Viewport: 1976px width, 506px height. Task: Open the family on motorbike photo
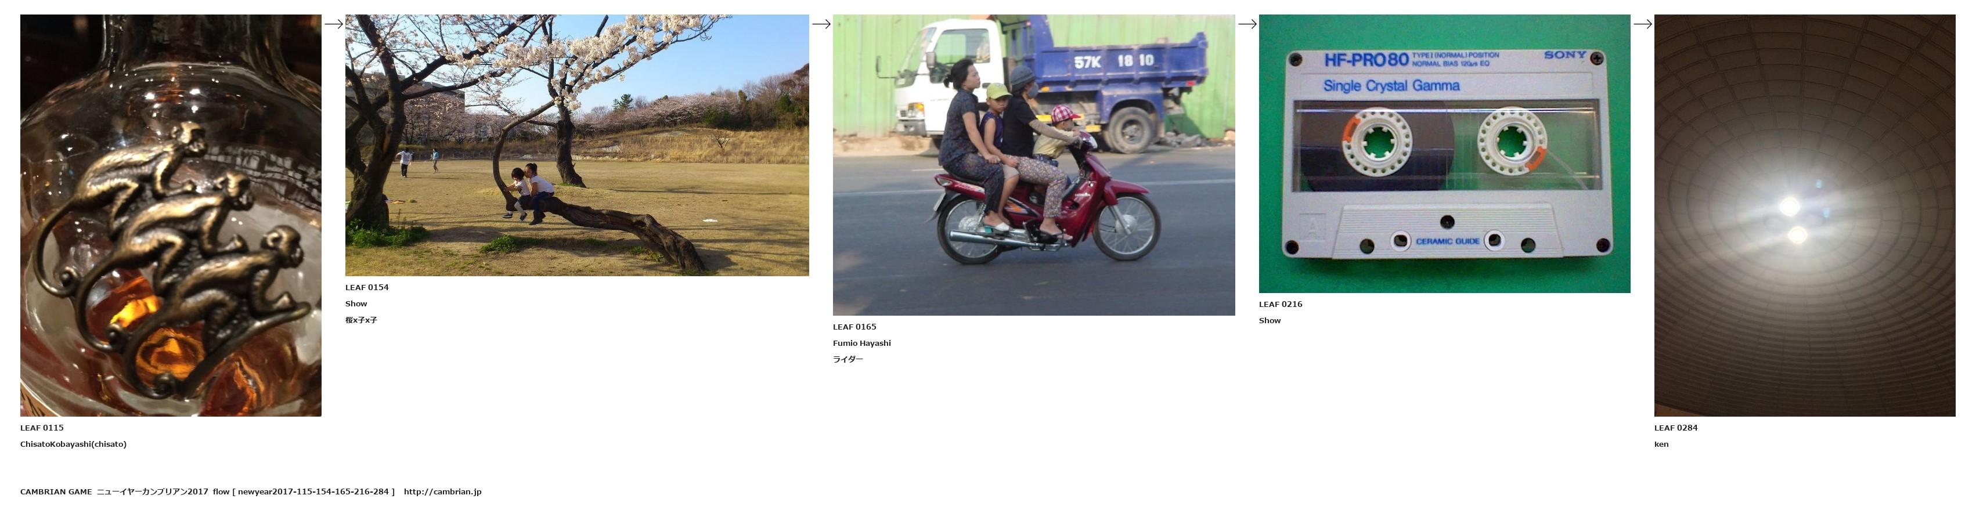click(x=1034, y=165)
